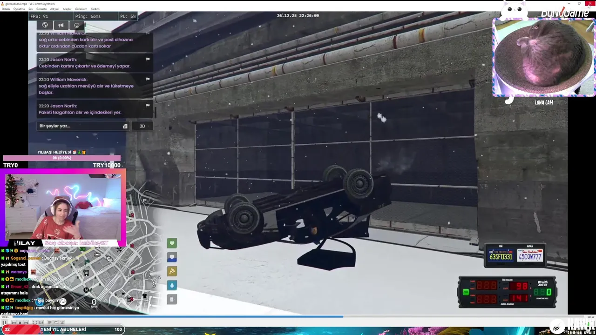Click the 26.12.25 22:26:09 timestamp
The width and height of the screenshot is (596, 335).
pyautogui.click(x=298, y=15)
